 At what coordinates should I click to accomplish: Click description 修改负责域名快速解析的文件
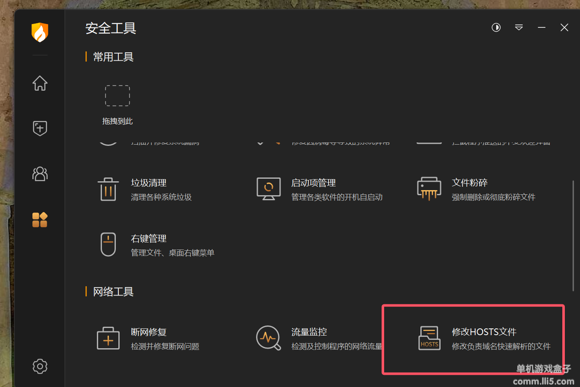coord(501,347)
